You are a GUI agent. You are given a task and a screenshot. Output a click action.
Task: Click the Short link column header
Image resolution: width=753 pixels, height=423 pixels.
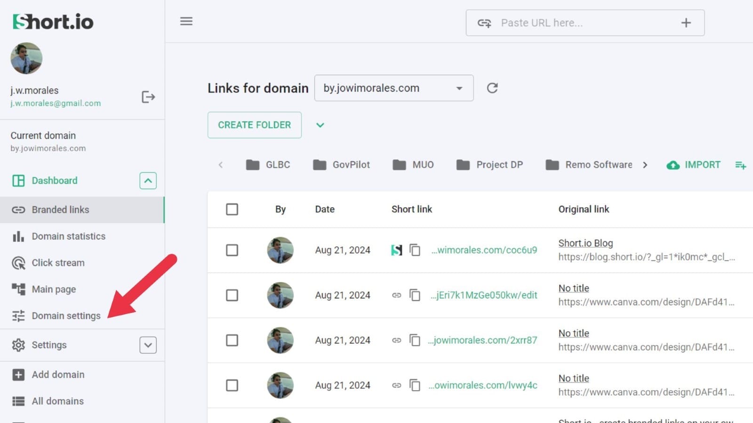pyautogui.click(x=412, y=209)
